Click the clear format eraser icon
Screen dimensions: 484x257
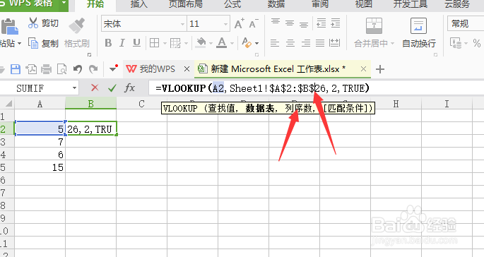[x=247, y=43]
